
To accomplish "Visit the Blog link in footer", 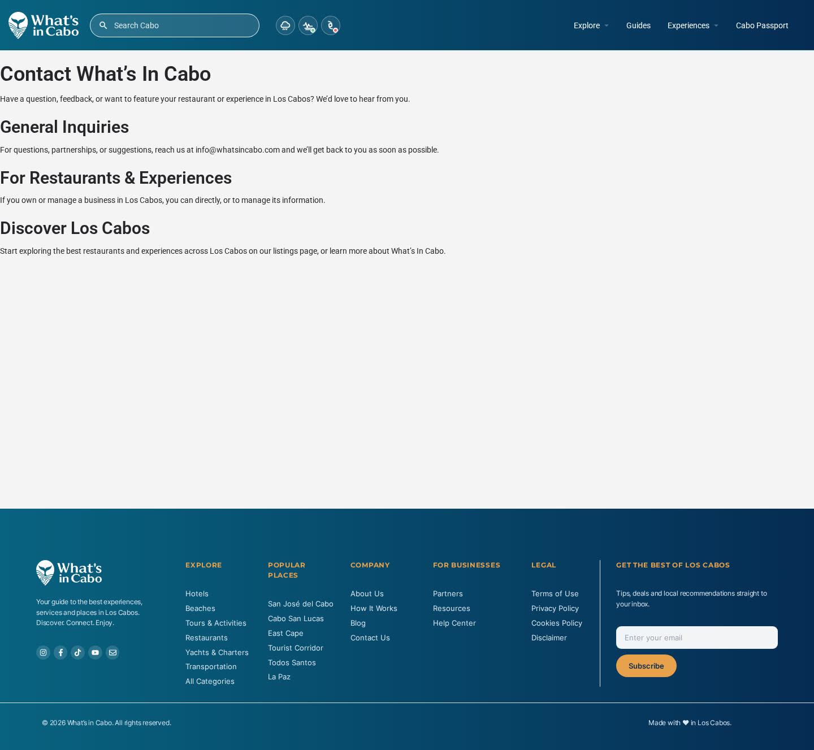I will point(358,623).
